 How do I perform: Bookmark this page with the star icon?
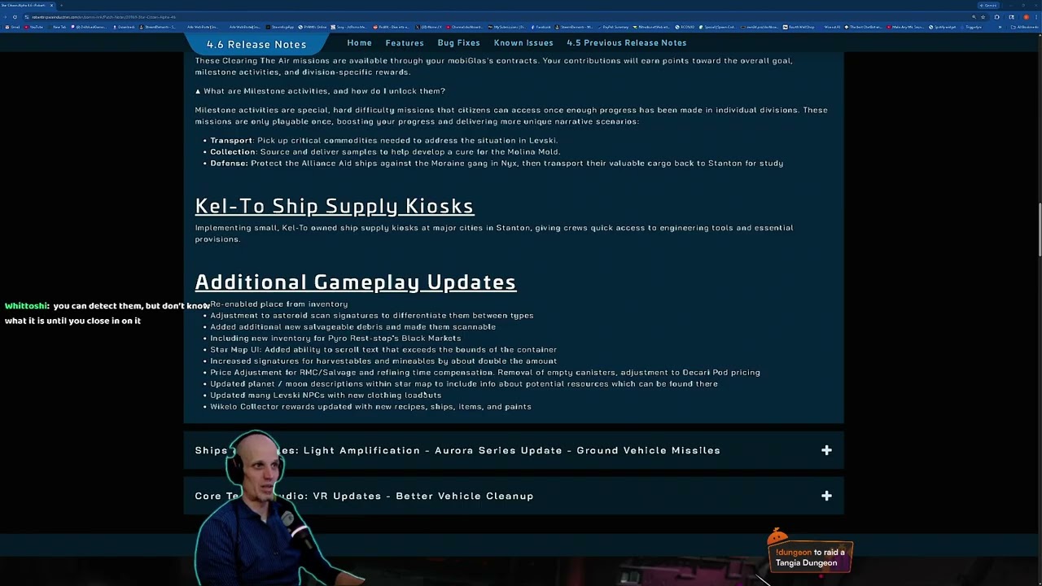[x=983, y=17]
